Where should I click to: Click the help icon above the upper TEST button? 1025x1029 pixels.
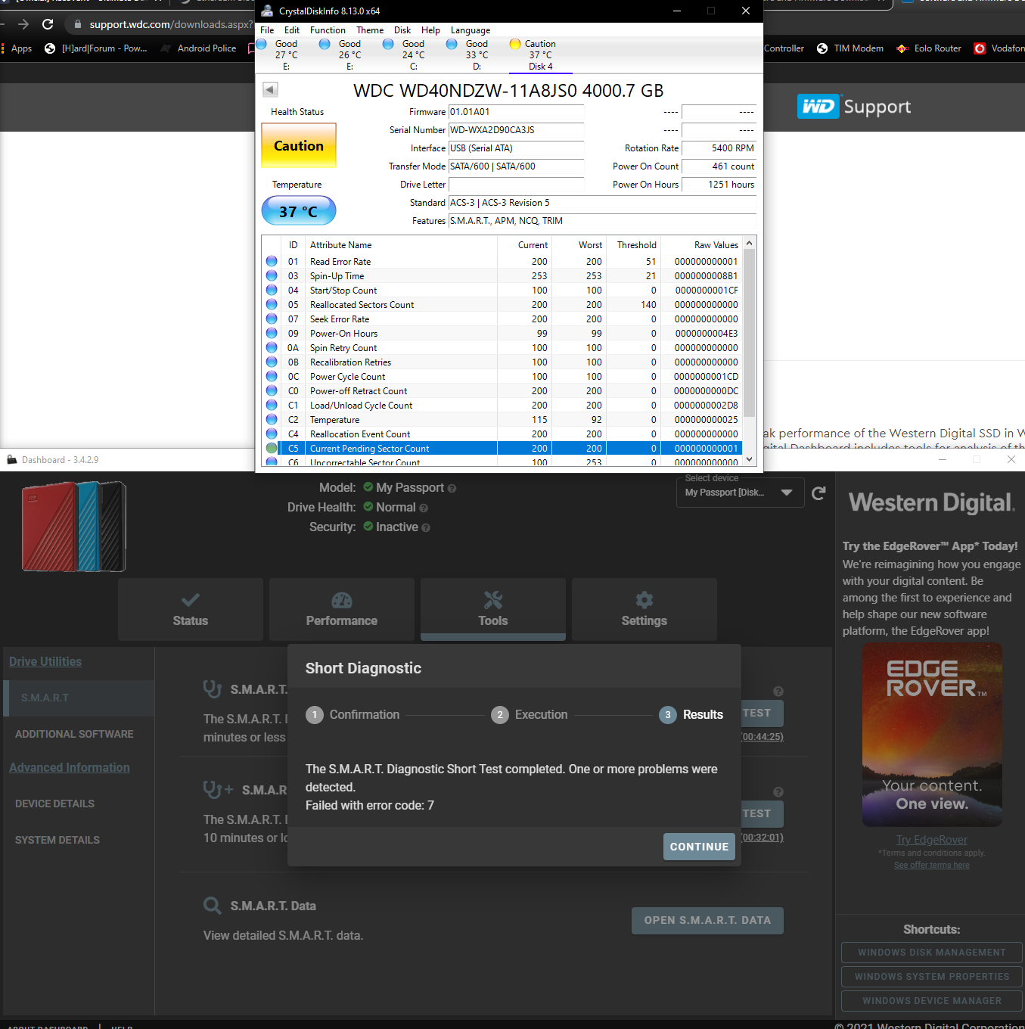[x=778, y=692]
